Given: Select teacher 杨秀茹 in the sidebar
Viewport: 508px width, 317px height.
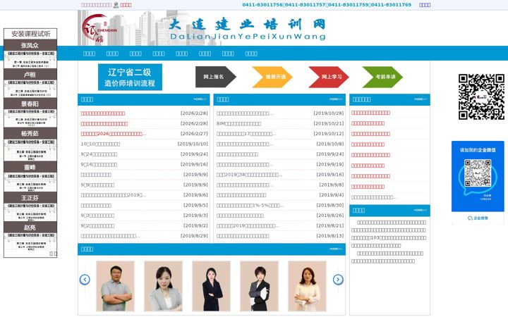Looking at the screenshot, I should 30,133.
